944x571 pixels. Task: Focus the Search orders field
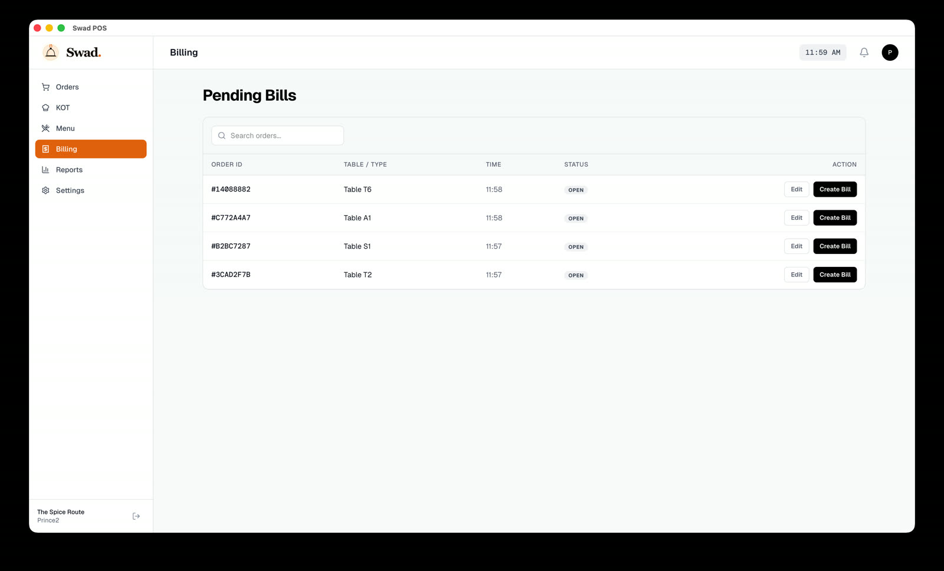pos(277,136)
